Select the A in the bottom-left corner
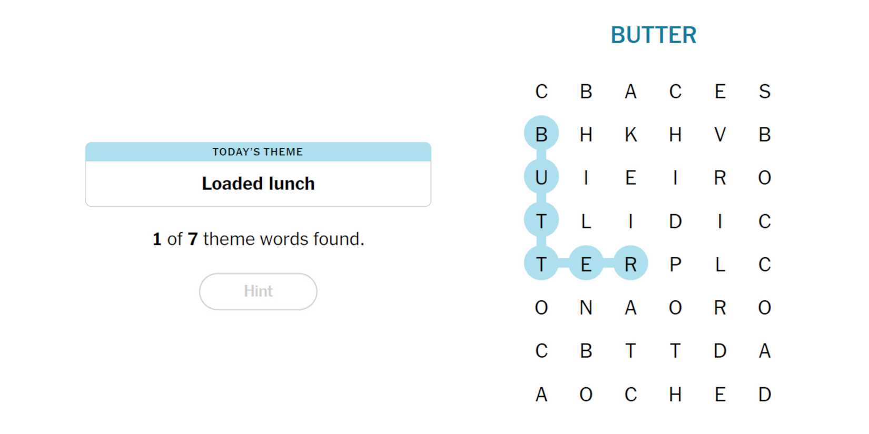The width and height of the screenshot is (869, 434). pos(541,394)
